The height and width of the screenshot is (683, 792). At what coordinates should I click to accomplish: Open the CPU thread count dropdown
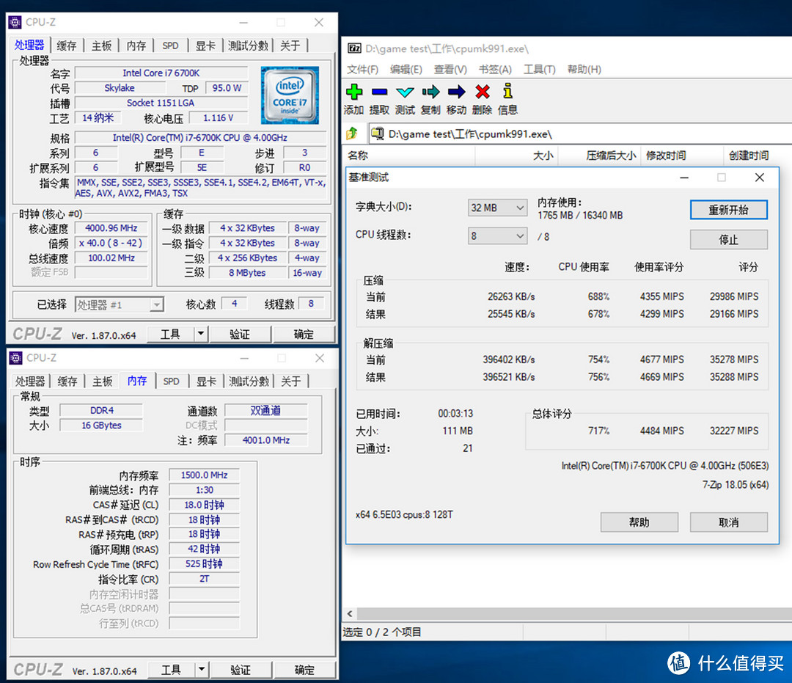click(x=497, y=236)
